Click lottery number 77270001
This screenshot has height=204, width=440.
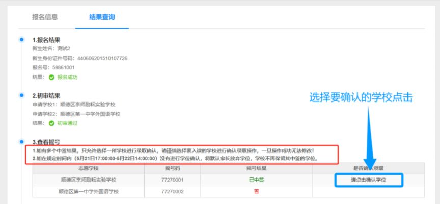tap(172, 180)
